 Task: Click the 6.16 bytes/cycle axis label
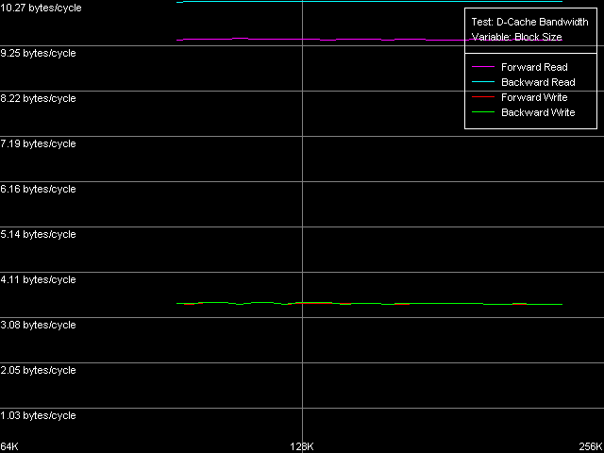tap(38, 189)
